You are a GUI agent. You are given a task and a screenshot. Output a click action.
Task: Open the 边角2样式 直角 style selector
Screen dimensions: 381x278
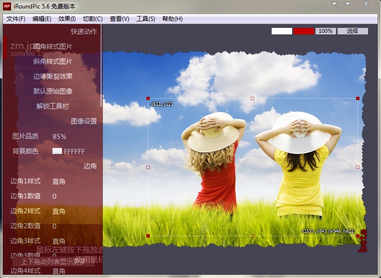click(x=59, y=211)
